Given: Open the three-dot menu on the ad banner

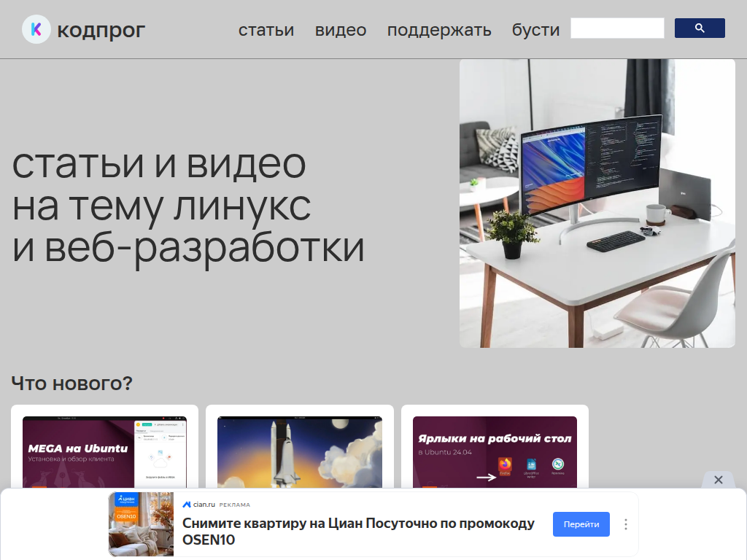Looking at the screenshot, I should (x=625, y=524).
